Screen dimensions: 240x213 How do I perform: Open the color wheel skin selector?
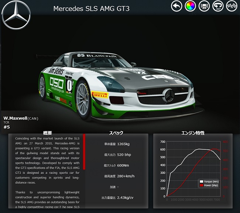coord(190,6)
